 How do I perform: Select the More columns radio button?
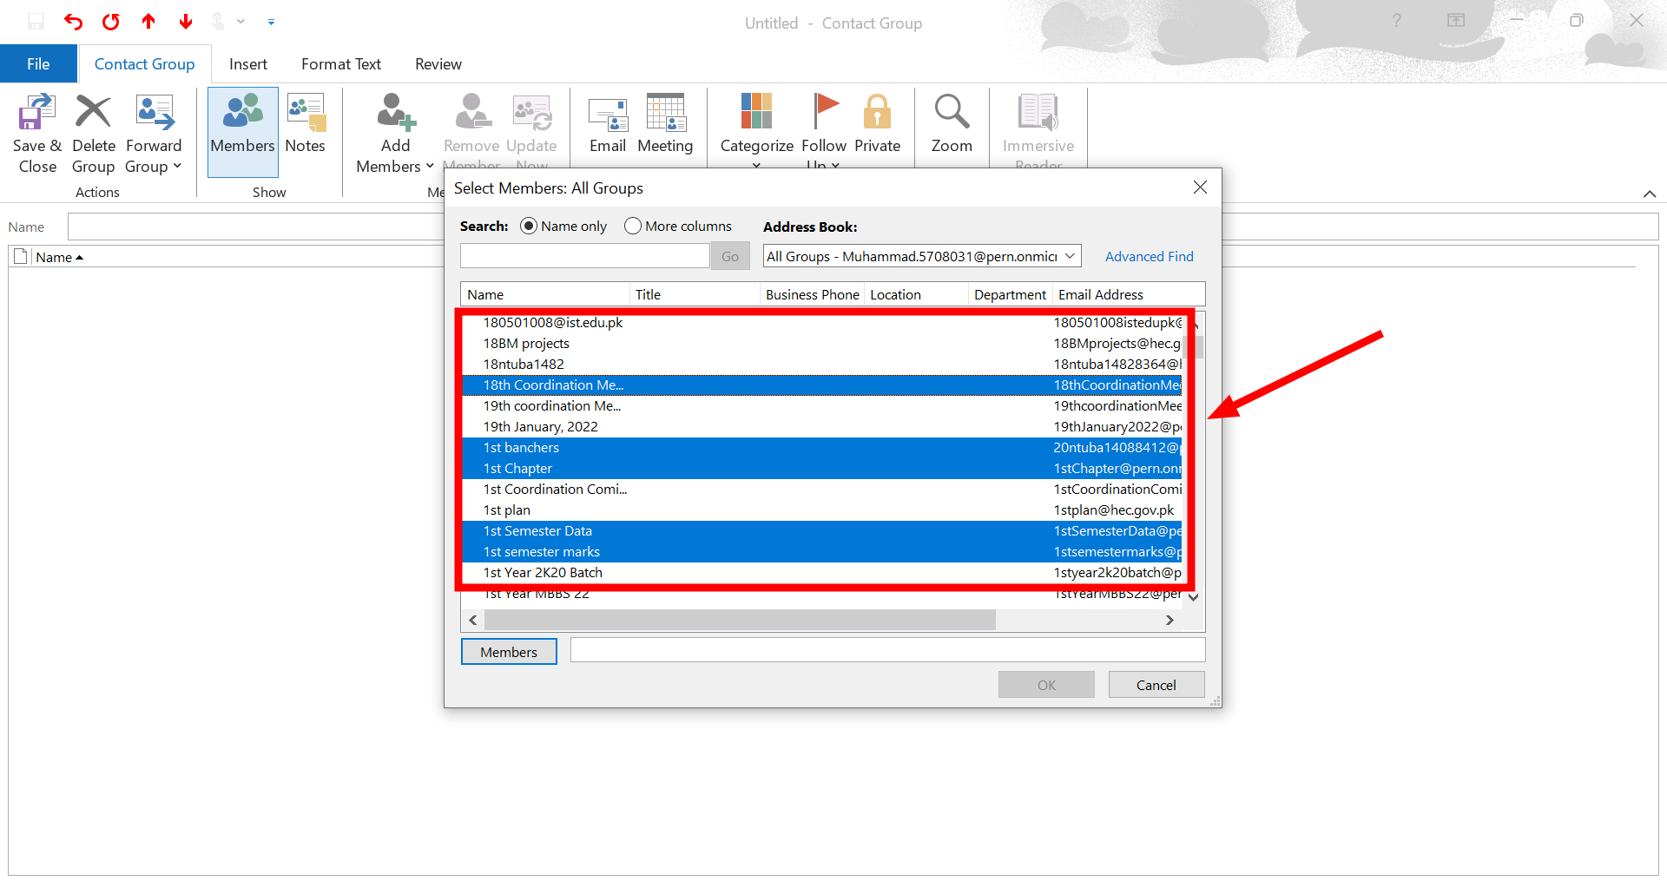point(633,227)
